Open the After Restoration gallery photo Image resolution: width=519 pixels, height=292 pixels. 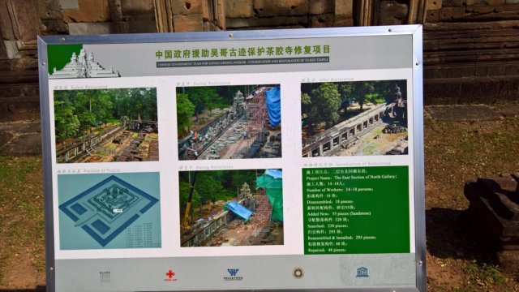tap(354, 118)
